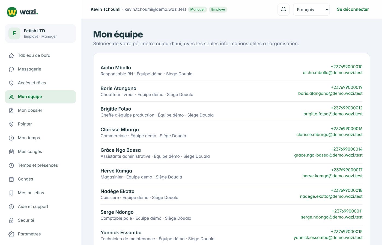The width and height of the screenshot is (382, 245).
Task: Click the Employé role badge
Action: click(x=218, y=10)
